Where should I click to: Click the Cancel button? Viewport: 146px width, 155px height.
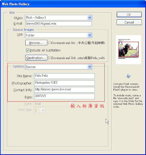click(x=129, y=22)
